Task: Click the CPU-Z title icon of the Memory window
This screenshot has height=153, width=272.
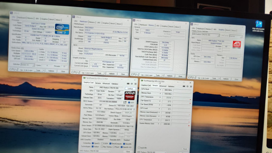Action: pos(134,20)
